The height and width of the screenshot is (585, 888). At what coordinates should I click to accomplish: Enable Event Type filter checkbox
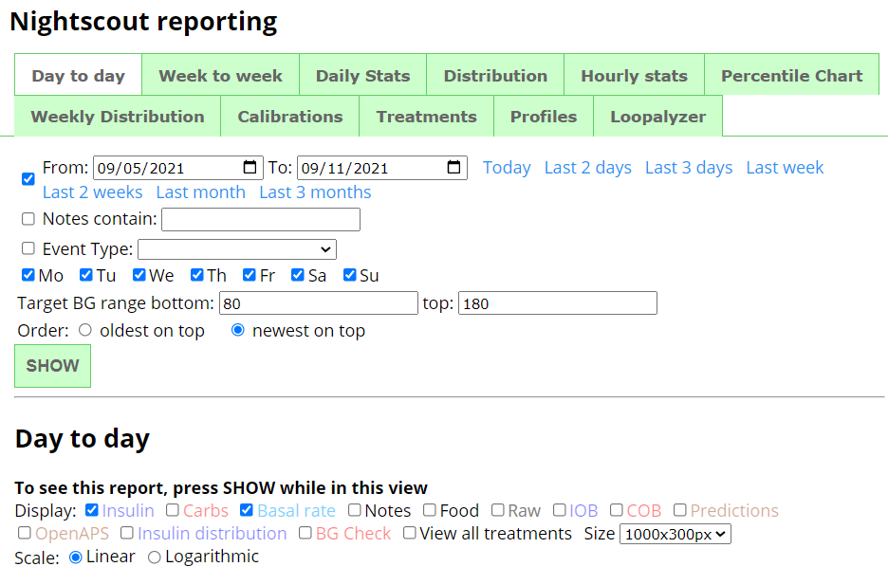(x=28, y=248)
